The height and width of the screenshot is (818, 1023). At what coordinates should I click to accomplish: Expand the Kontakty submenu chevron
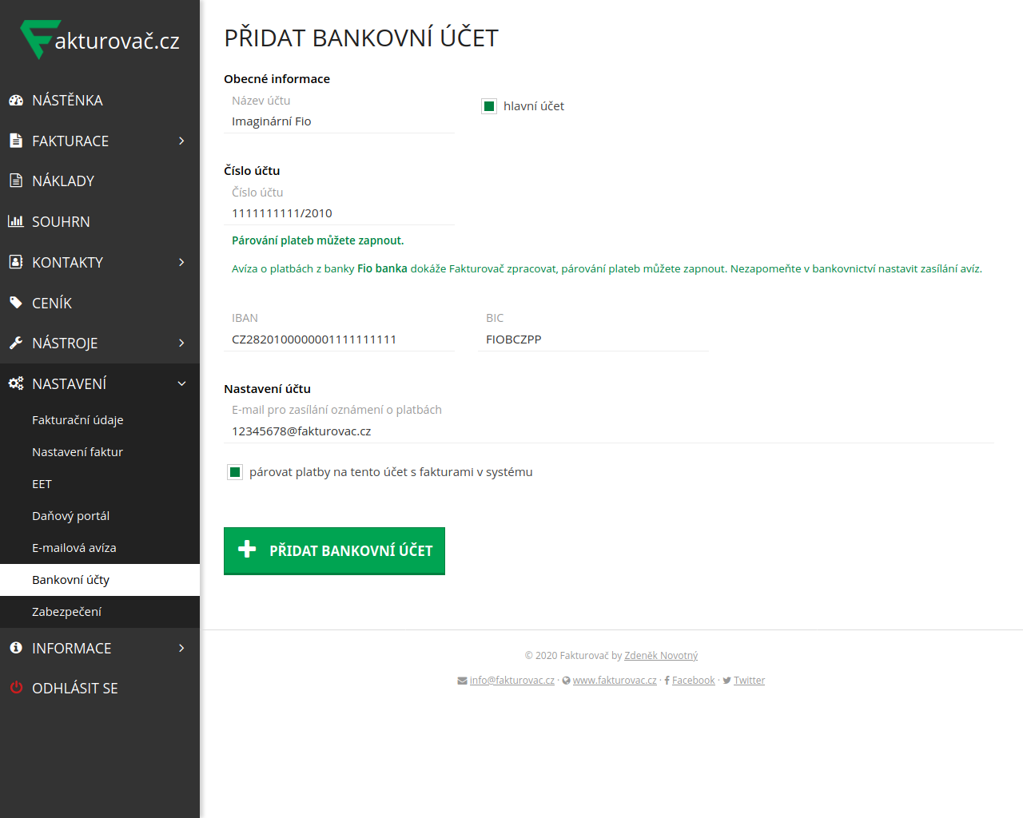pyautogui.click(x=181, y=263)
